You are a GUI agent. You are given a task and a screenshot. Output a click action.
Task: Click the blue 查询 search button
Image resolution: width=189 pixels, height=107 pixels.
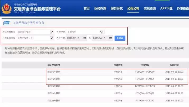coord(120,38)
